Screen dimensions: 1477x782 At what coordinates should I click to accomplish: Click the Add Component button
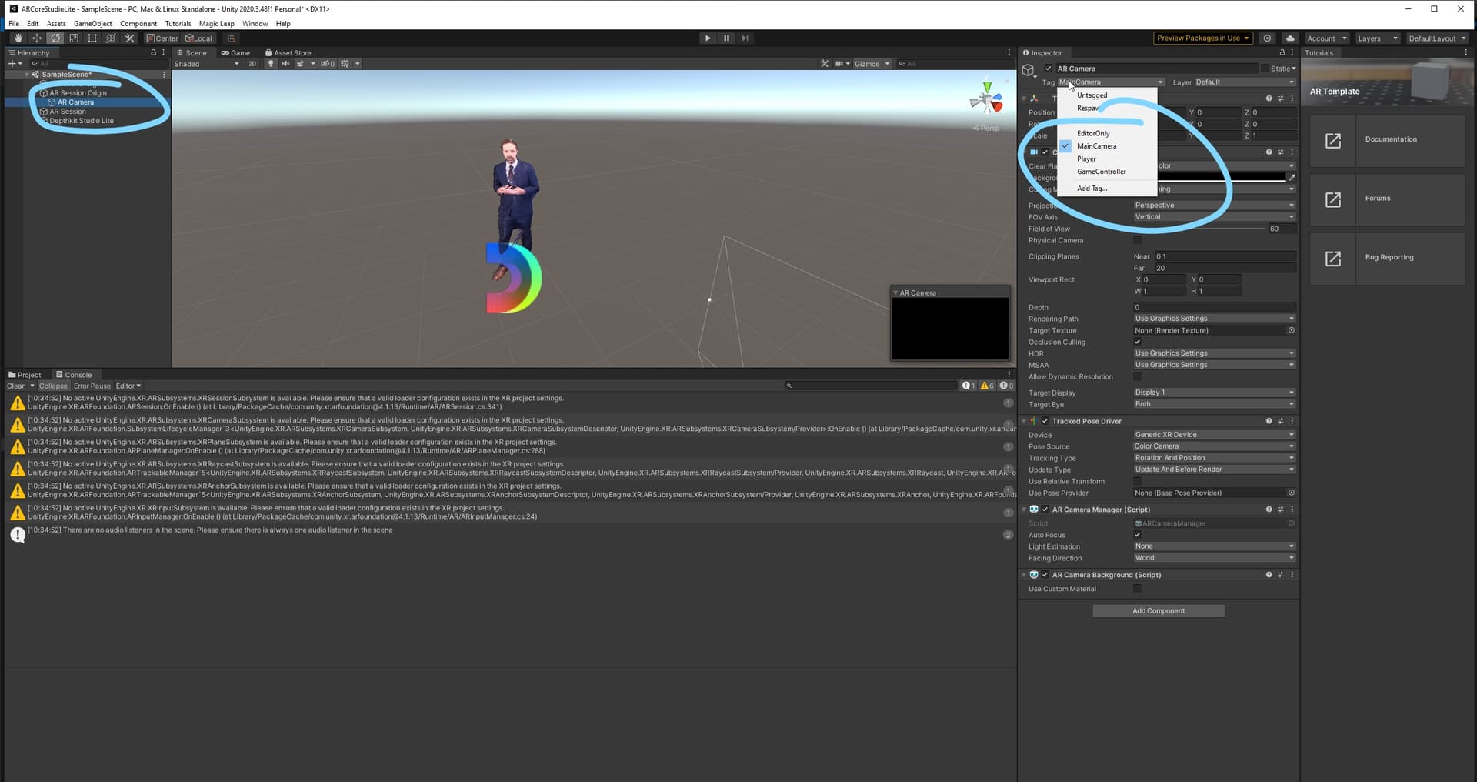pos(1158,611)
